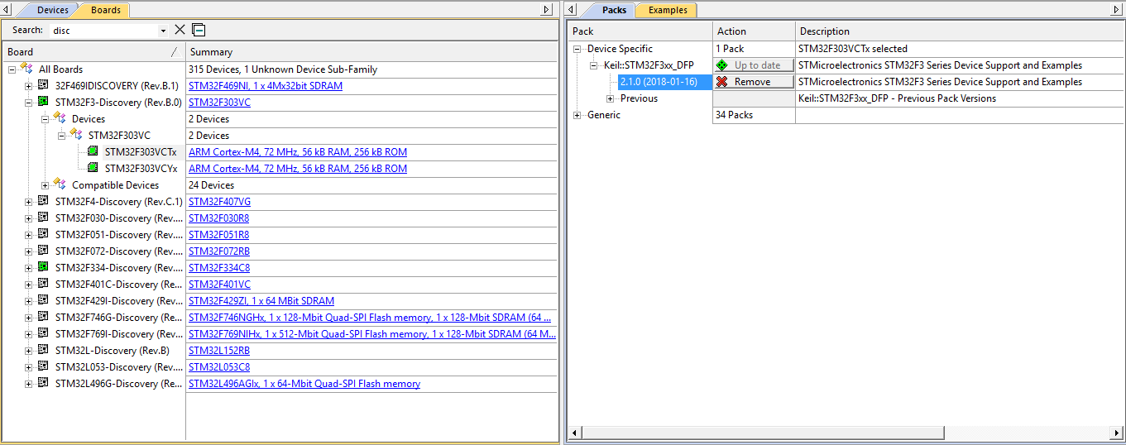Click the Compatible Devices icon
This screenshot has width=1126, height=445.
tap(60, 185)
